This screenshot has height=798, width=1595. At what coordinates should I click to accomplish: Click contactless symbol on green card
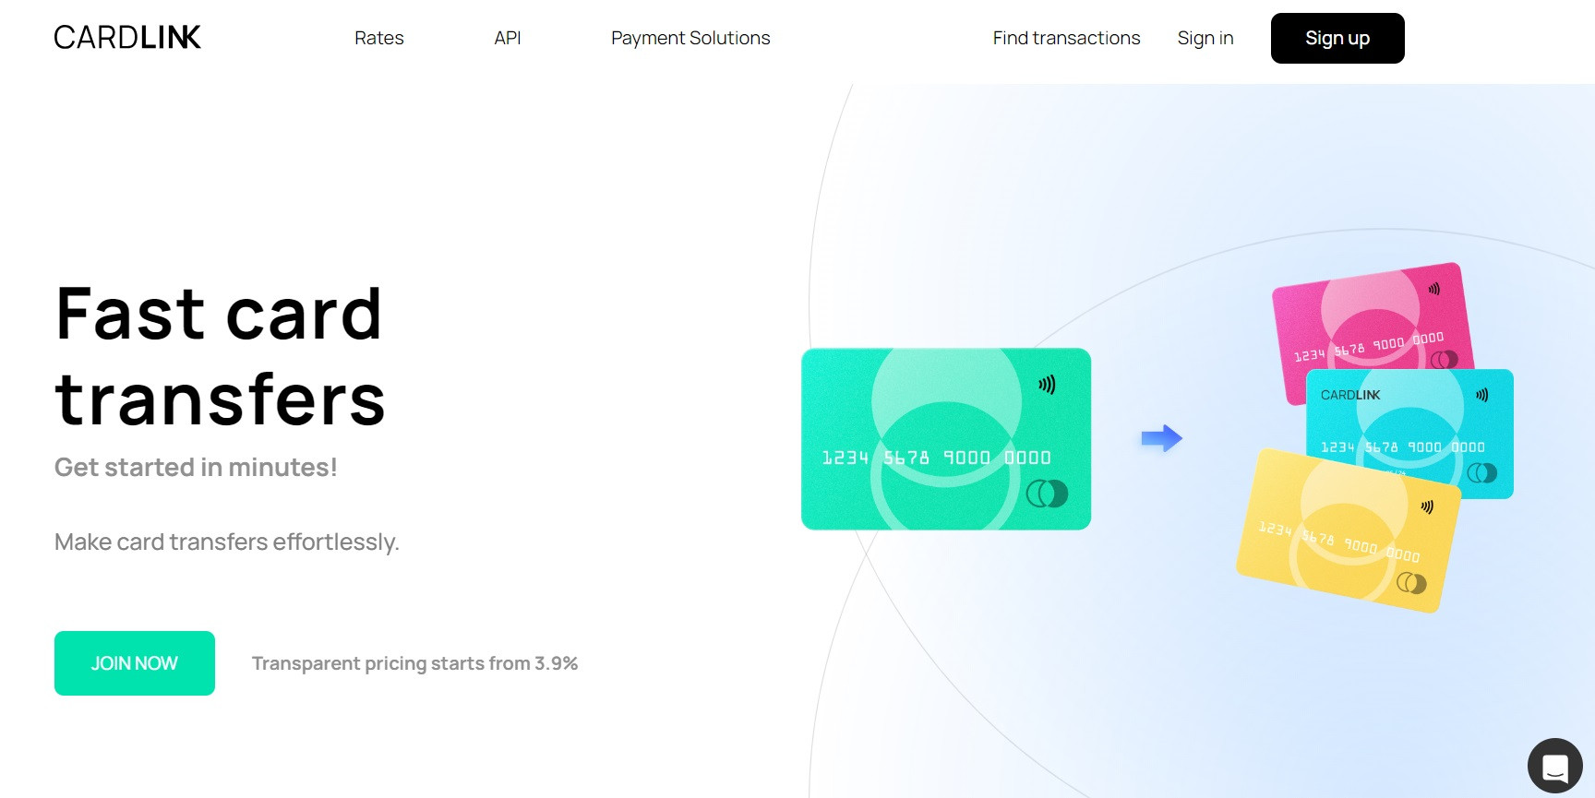[x=1047, y=385]
